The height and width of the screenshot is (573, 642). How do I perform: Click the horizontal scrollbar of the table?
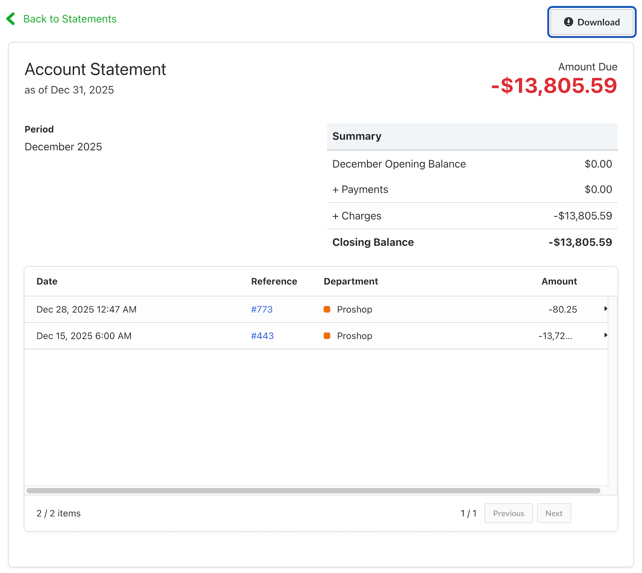tap(313, 490)
